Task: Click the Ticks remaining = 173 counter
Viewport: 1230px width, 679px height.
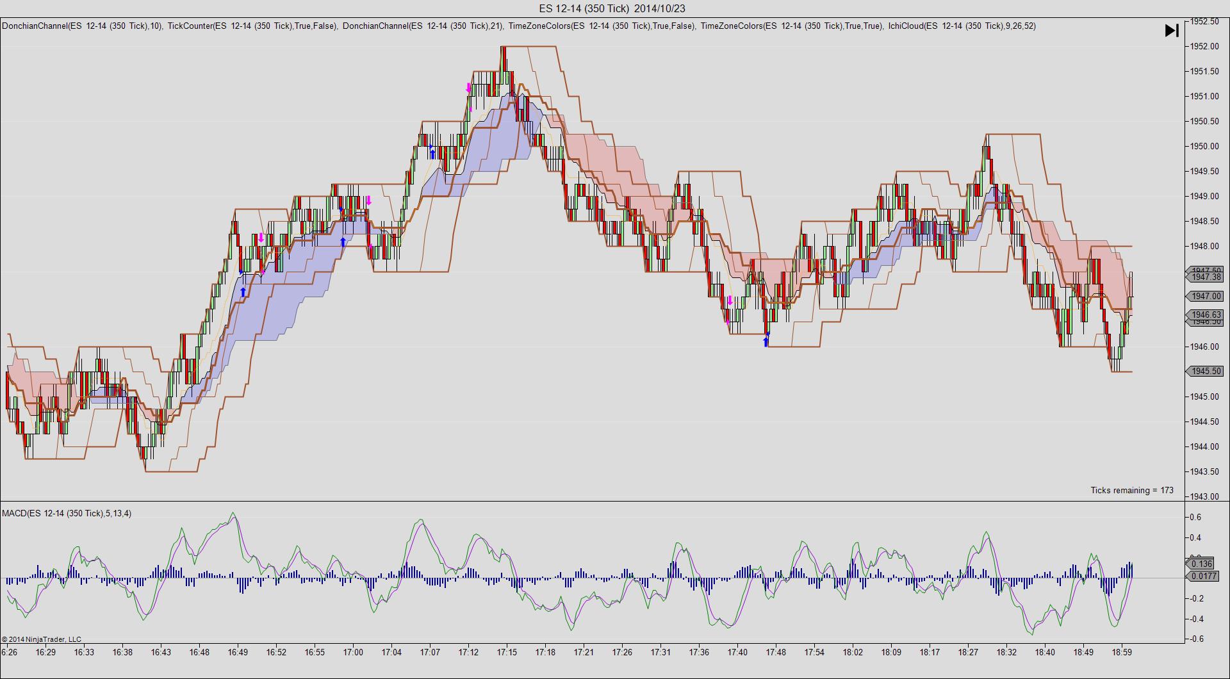Action: click(x=1132, y=490)
